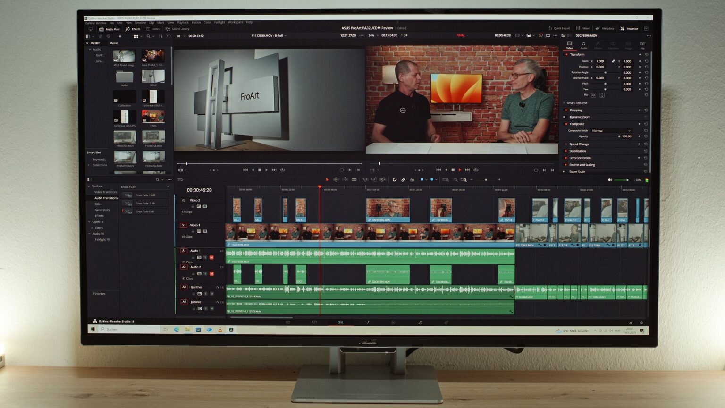
Task: Collapse the Toolbox tree
Action: point(89,186)
